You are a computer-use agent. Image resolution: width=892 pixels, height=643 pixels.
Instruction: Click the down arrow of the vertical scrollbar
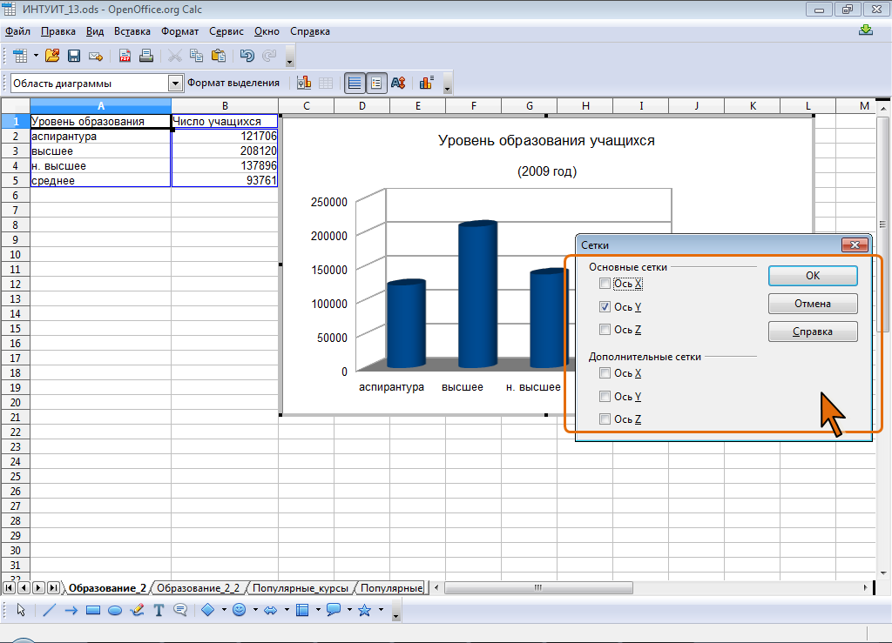tap(883, 573)
